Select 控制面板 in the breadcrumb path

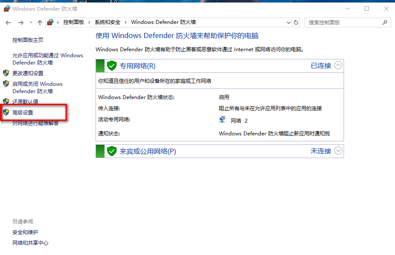tap(74, 22)
